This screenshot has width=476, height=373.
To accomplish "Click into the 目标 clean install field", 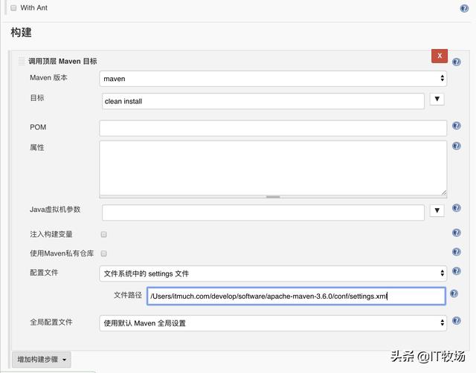I will click(x=263, y=101).
